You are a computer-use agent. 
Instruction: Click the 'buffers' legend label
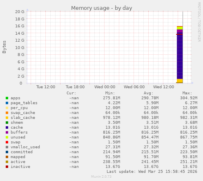(x=19, y=132)
